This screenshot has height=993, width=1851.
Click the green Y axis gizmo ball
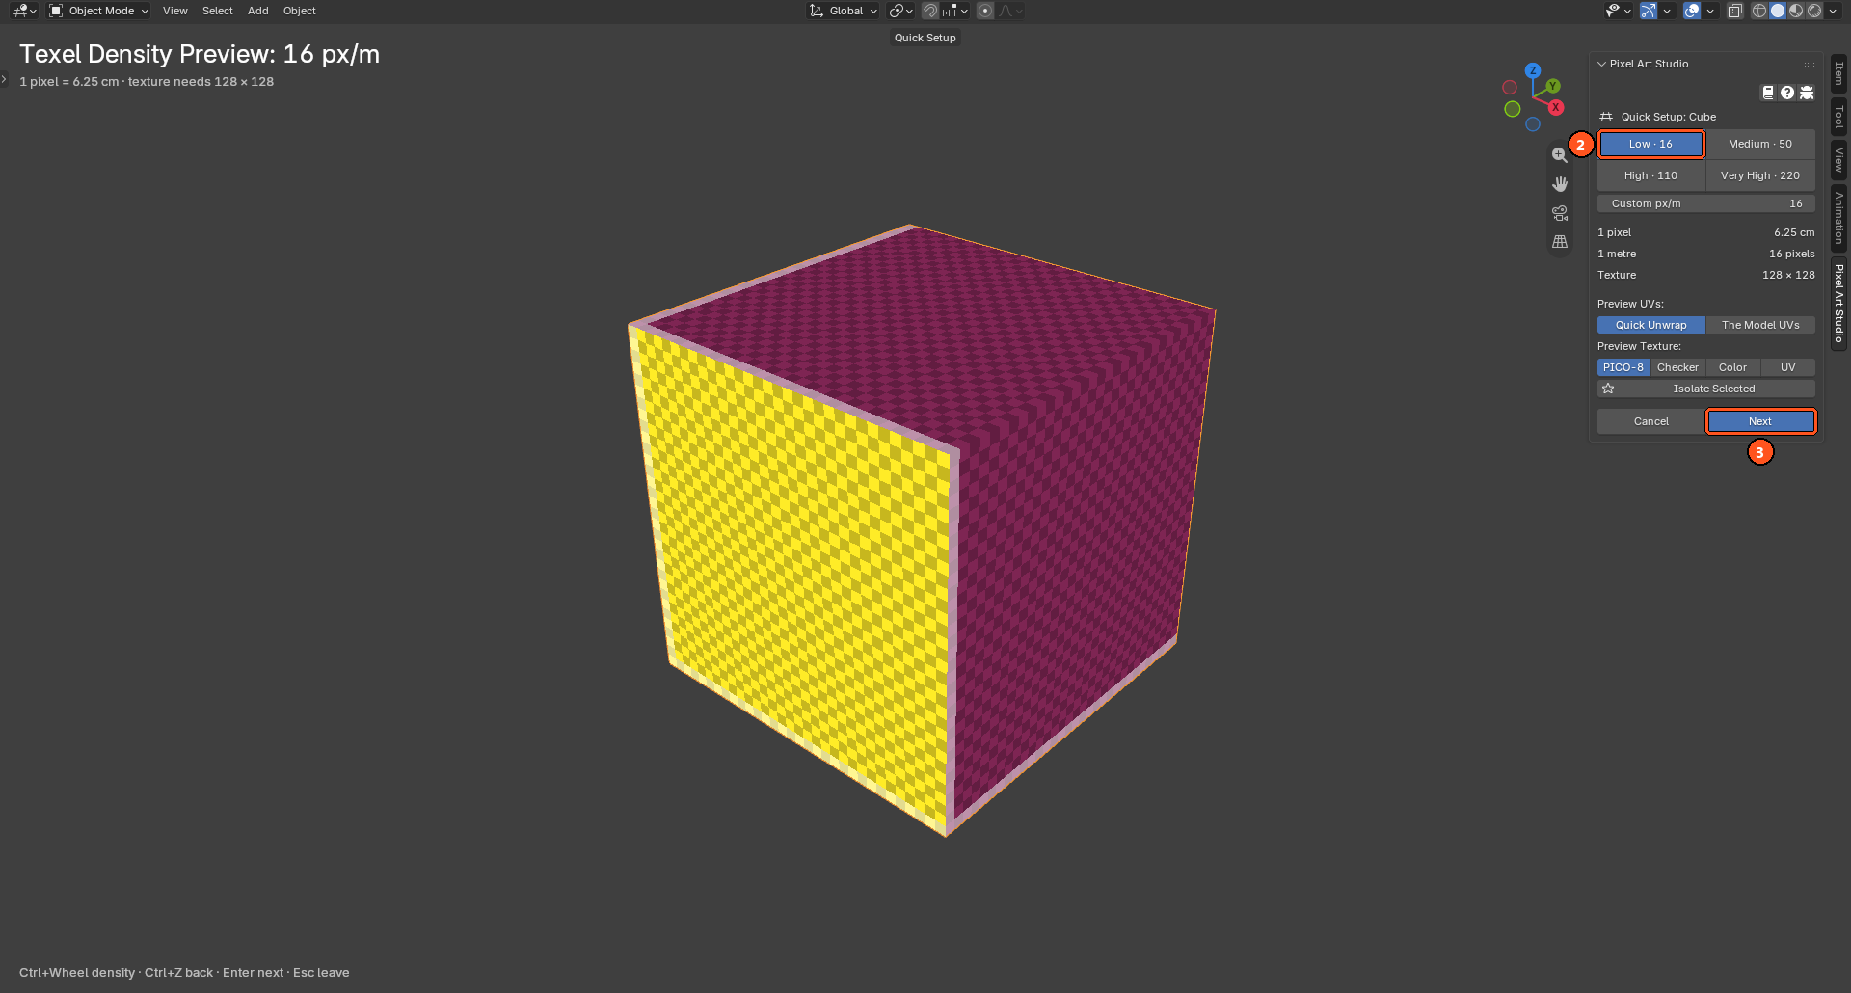1553,86
